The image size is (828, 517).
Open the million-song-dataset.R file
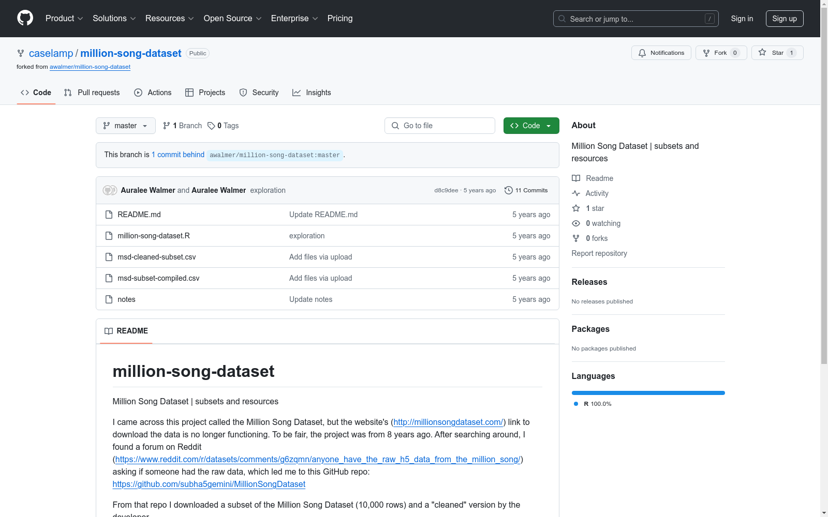click(154, 236)
